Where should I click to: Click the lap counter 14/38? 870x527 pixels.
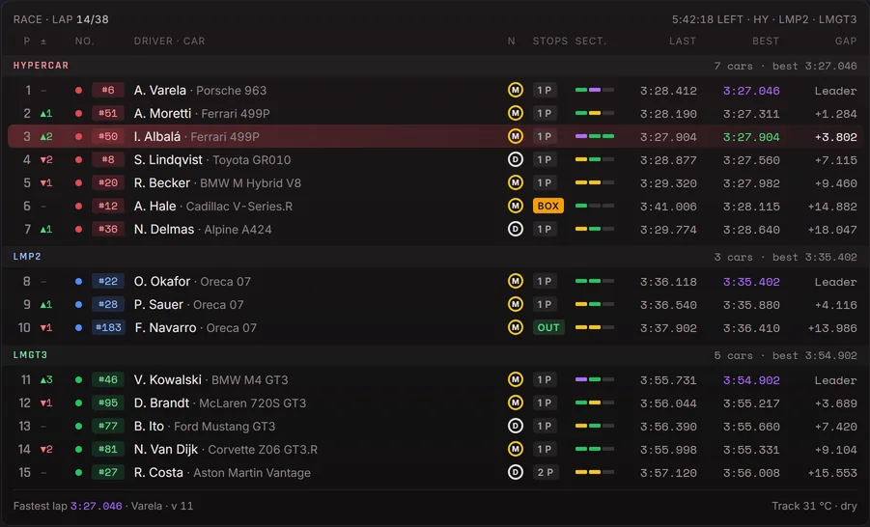[93, 19]
